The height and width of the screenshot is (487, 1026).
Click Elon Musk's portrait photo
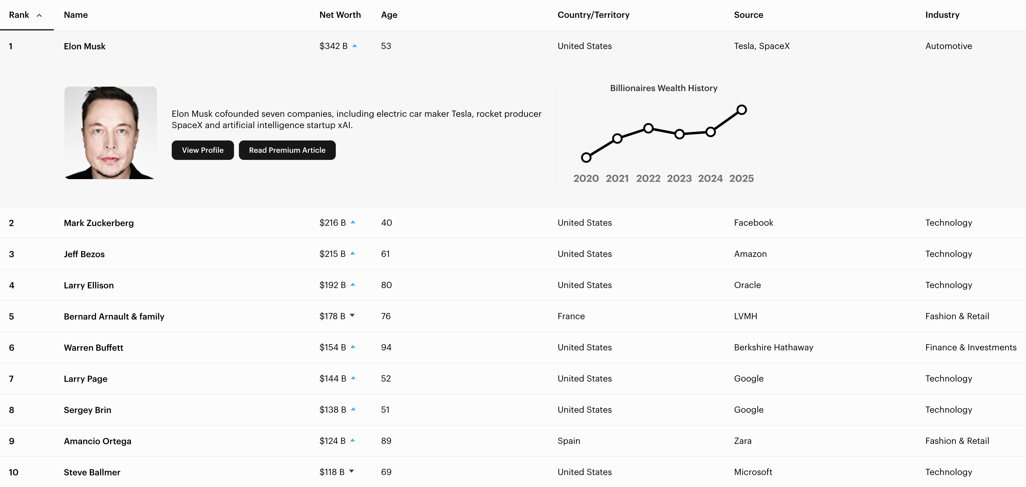click(110, 133)
